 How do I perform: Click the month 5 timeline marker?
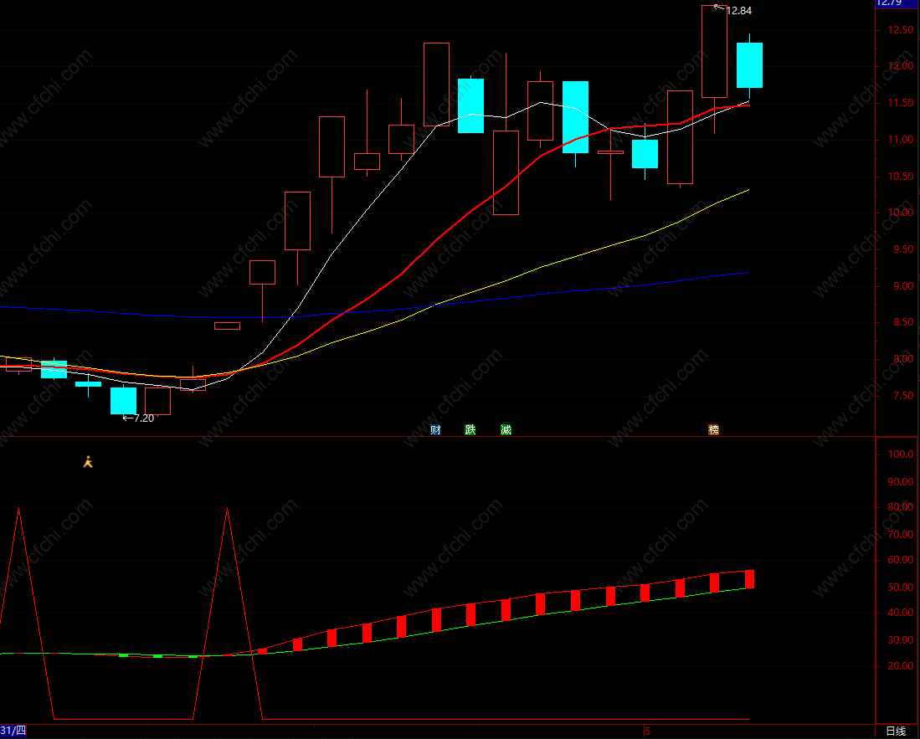pos(648,731)
